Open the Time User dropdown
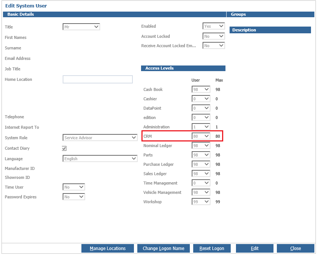The image size is (317, 256). (74, 187)
